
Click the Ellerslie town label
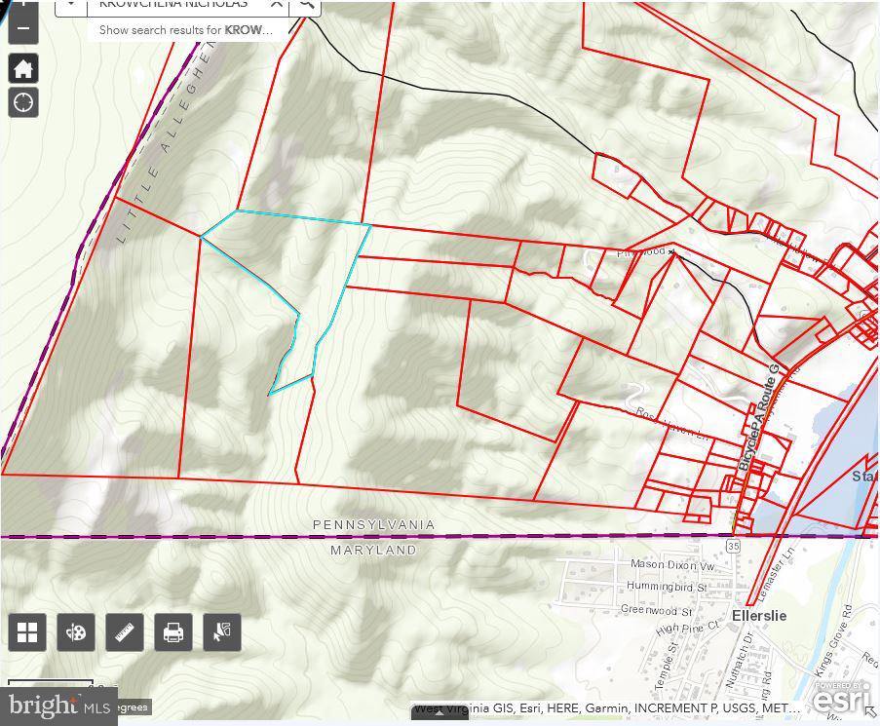[x=758, y=617]
